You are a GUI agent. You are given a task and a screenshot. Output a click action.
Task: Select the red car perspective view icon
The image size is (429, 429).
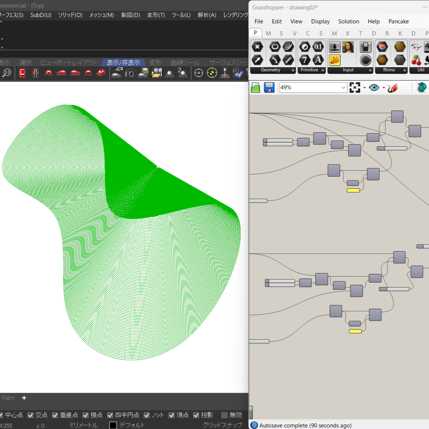click(101, 73)
